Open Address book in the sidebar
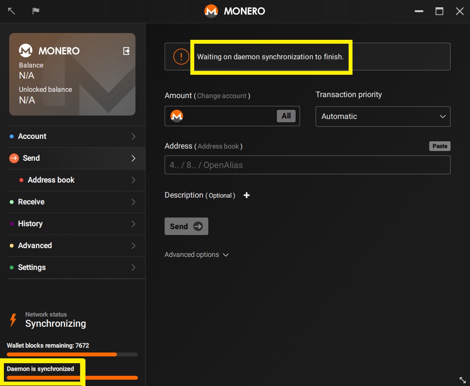 [x=76, y=180]
